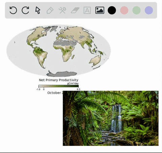162x153 pixels.
Task: Click the productivity color scale bar
Action: coord(58,86)
